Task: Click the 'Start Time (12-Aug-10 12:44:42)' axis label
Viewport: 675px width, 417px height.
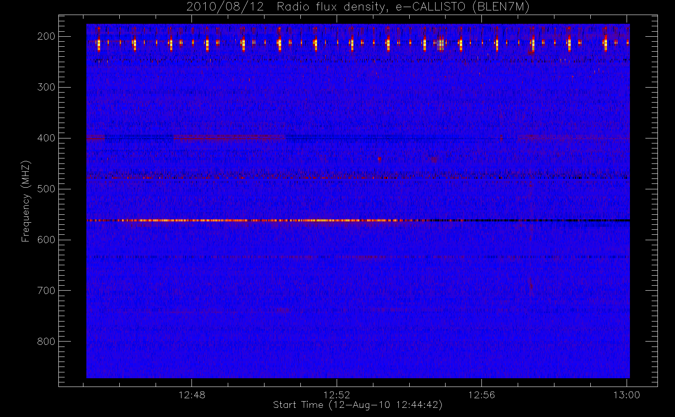Action: (x=358, y=405)
